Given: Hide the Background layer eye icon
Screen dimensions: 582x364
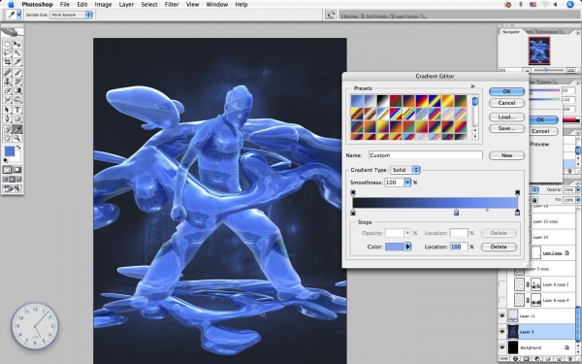Looking at the screenshot, I should pos(501,347).
